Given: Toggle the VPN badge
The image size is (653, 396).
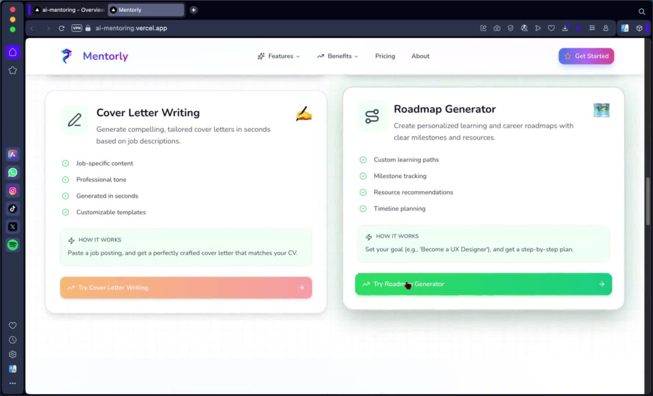Looking at the screenshot, I should tap(76, 28).
